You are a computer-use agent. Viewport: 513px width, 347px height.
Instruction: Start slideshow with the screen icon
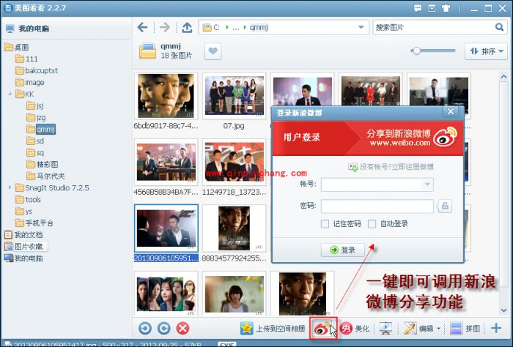coord(386,329)
